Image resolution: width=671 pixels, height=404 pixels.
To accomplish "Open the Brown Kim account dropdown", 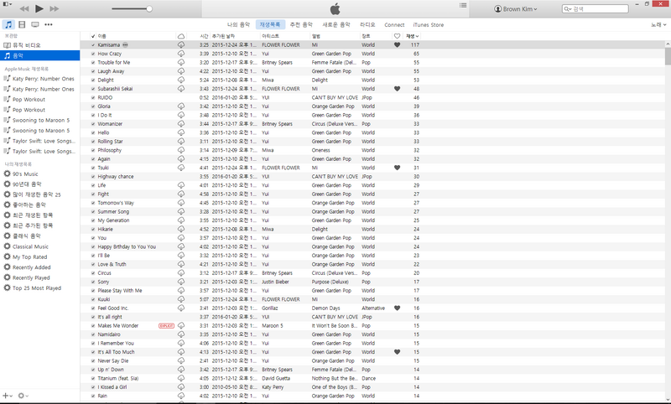I will [515, 8].
